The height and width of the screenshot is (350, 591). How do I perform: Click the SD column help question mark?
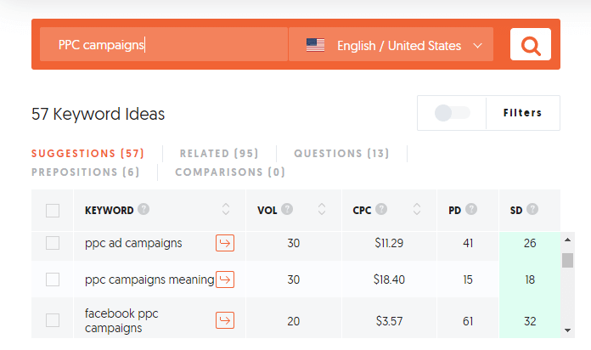pos(532,209)
